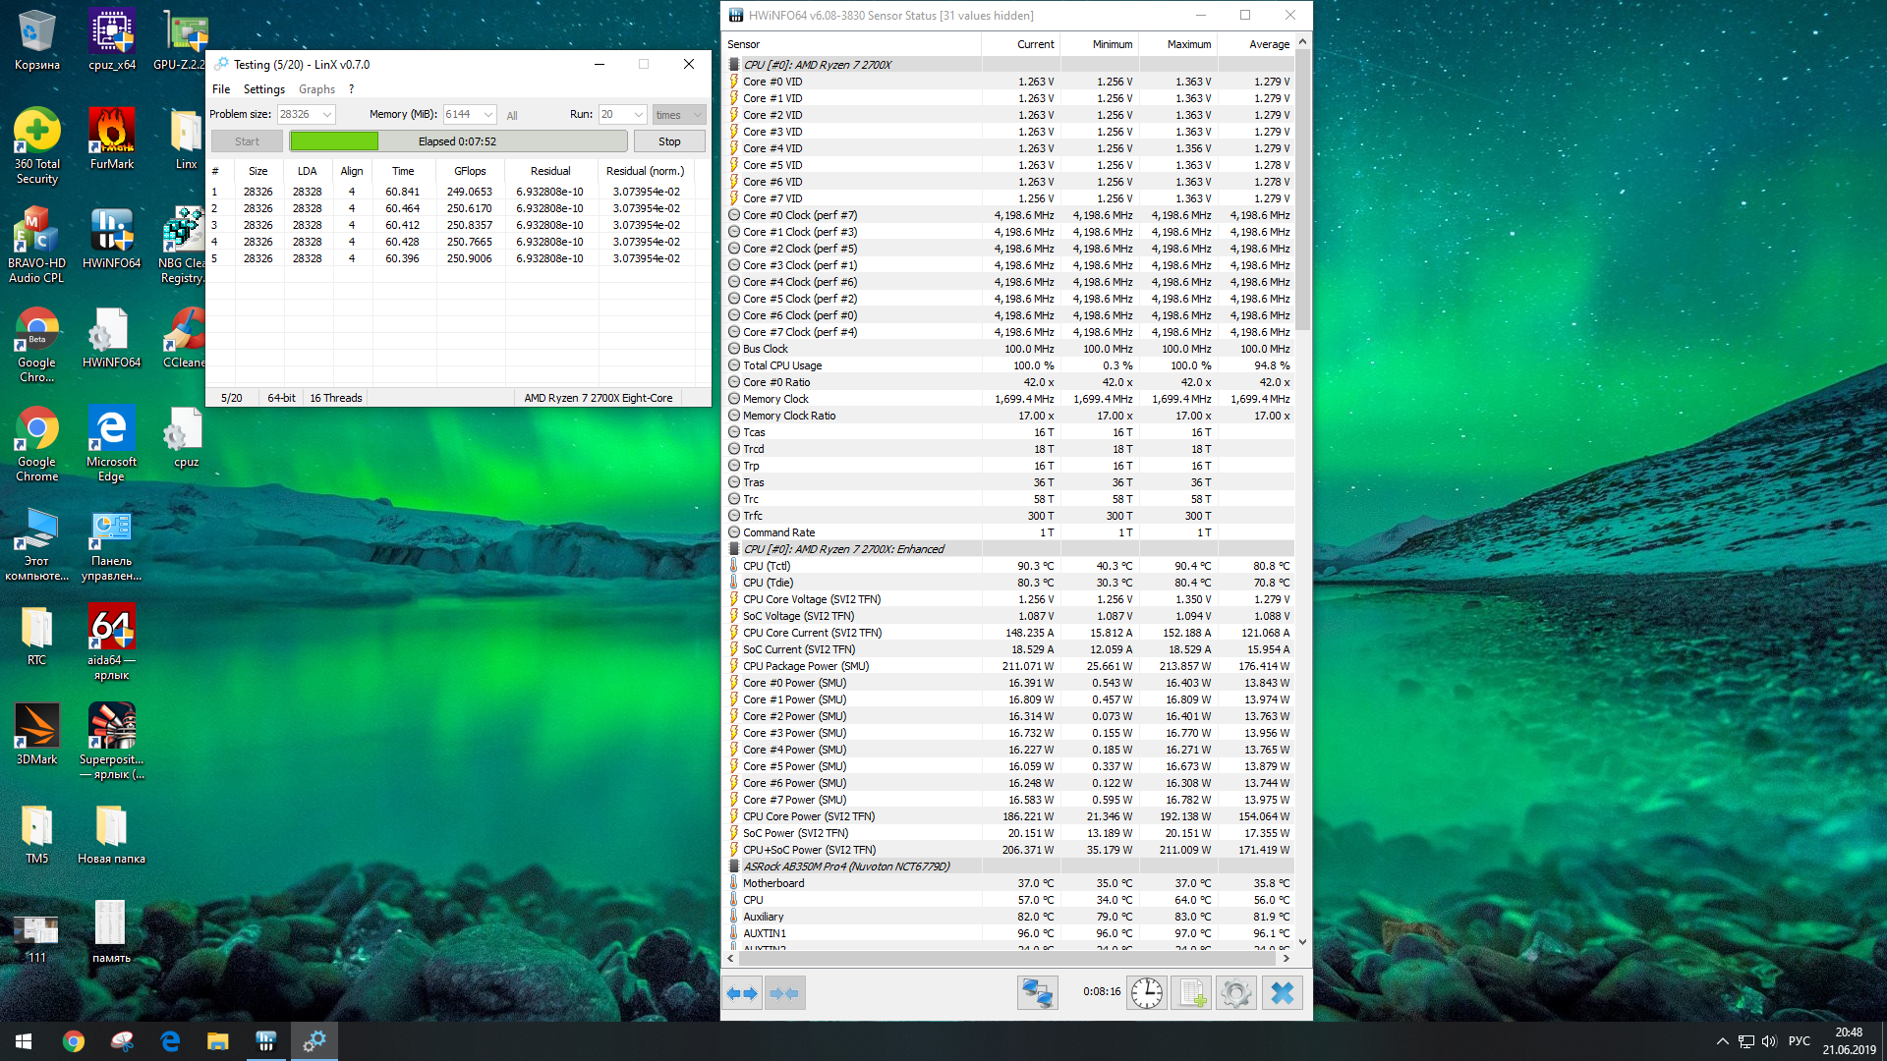The image size is (1887, 1061).
Task: Select the Motherboard temperature row
Action: pyautogui.click(x=1009, y=883)
